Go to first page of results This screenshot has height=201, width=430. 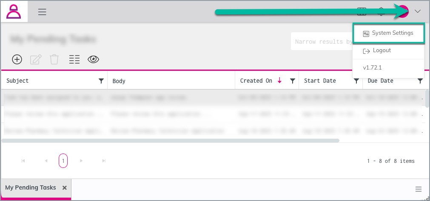tap(23, 161)
